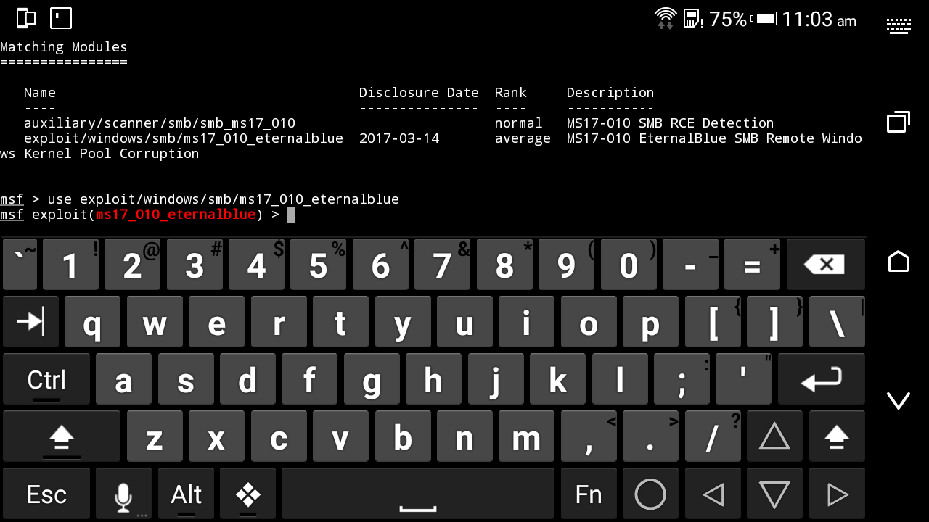Select auxiliary/scanner/smb/smb_ms17_010 module text
The height and width of the screenshot is (522, 929).
click(160, 123)
